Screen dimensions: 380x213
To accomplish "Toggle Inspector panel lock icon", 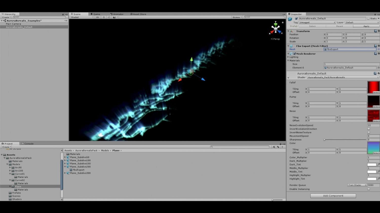I will (x=375, y=14).
